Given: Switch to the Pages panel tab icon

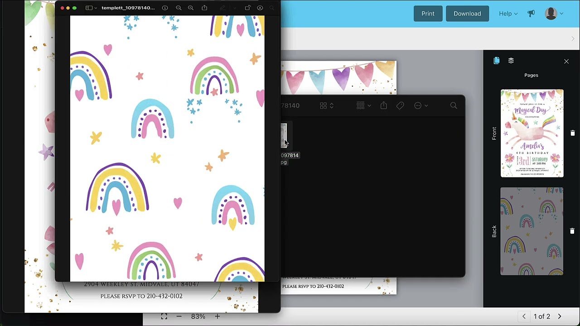Looking at the screenshot, I should [x=497, y=61].
